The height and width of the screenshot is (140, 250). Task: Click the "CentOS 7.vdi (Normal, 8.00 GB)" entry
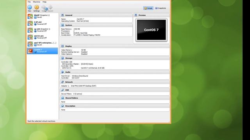[93, 68]
